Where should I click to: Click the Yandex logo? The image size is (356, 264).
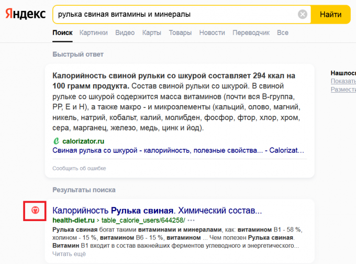[x=26, y=14]
